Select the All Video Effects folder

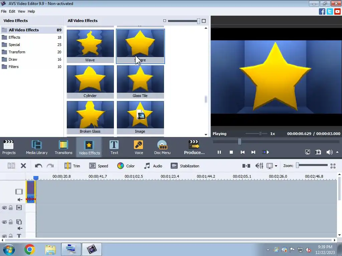(32, 30)
